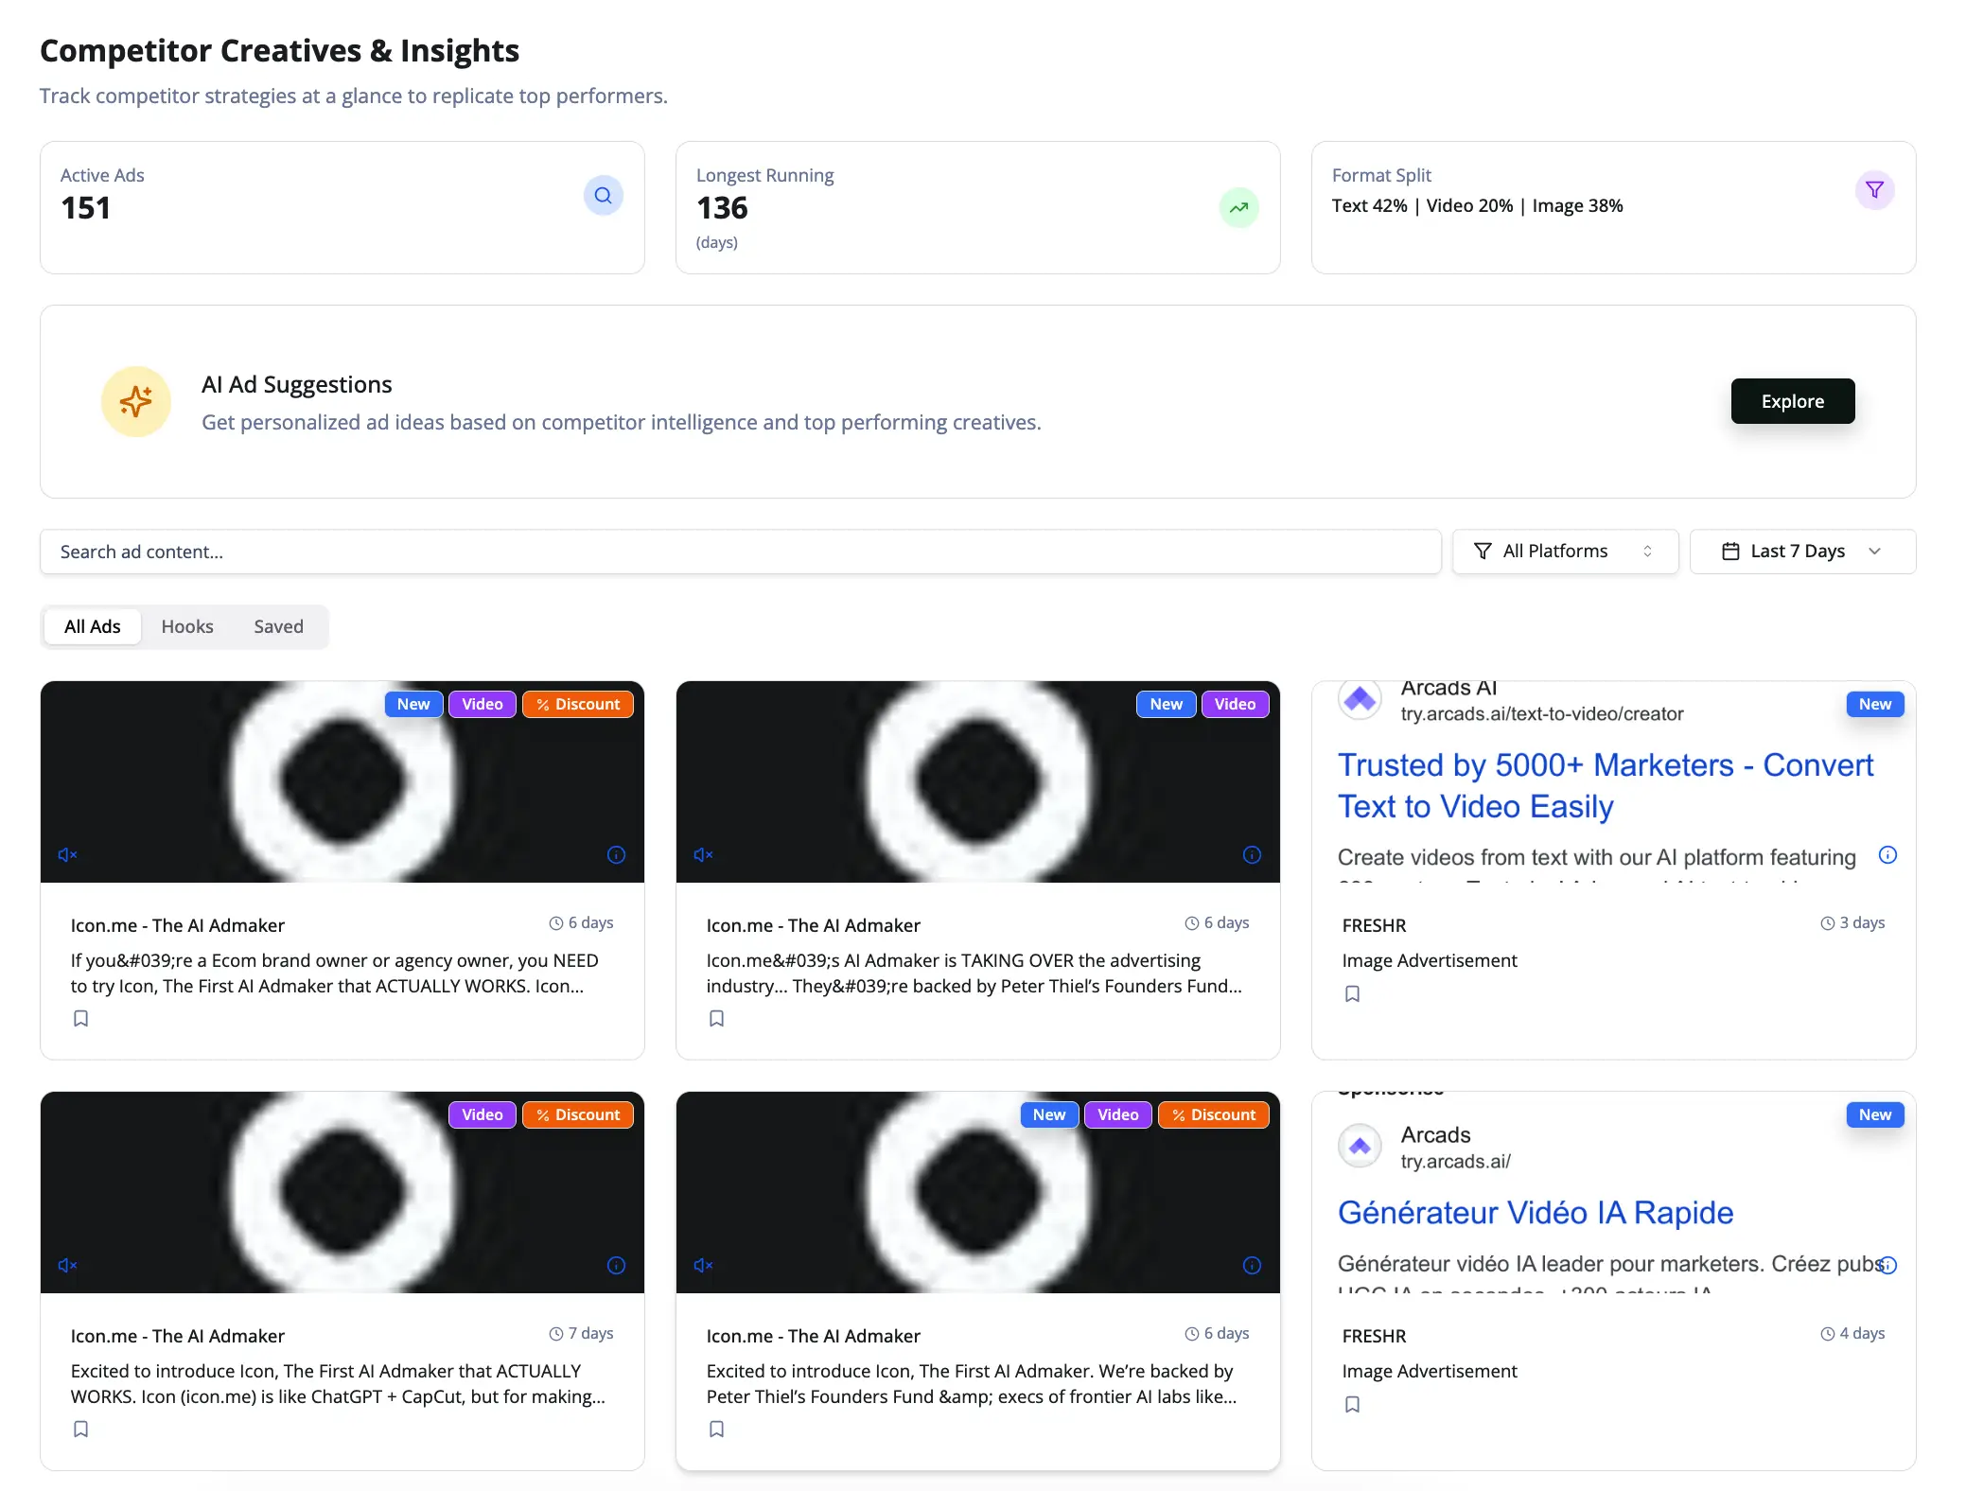Open the 'We're backed by' video thumbnail
This screenshot has width=1966, height=1491.
click(x=978, y=1192)
